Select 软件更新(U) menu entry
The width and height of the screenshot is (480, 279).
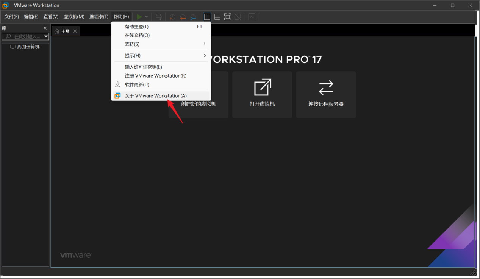coord(161,84)
